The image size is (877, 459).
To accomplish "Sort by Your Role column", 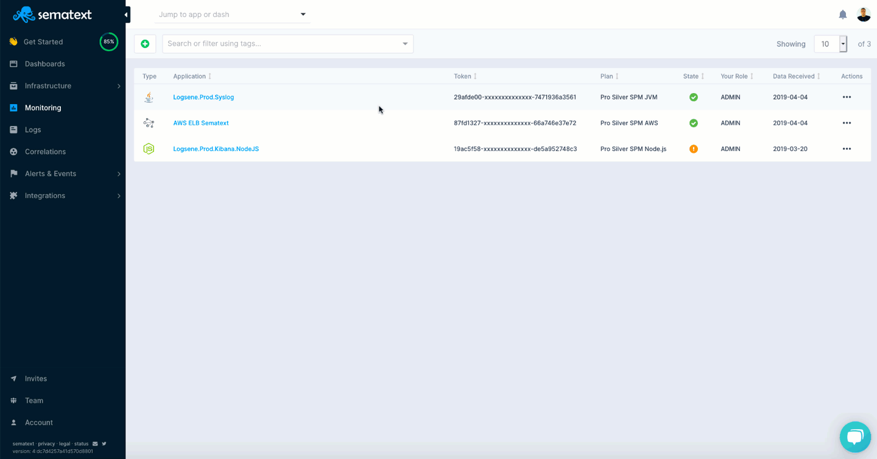I will point(737,76).
